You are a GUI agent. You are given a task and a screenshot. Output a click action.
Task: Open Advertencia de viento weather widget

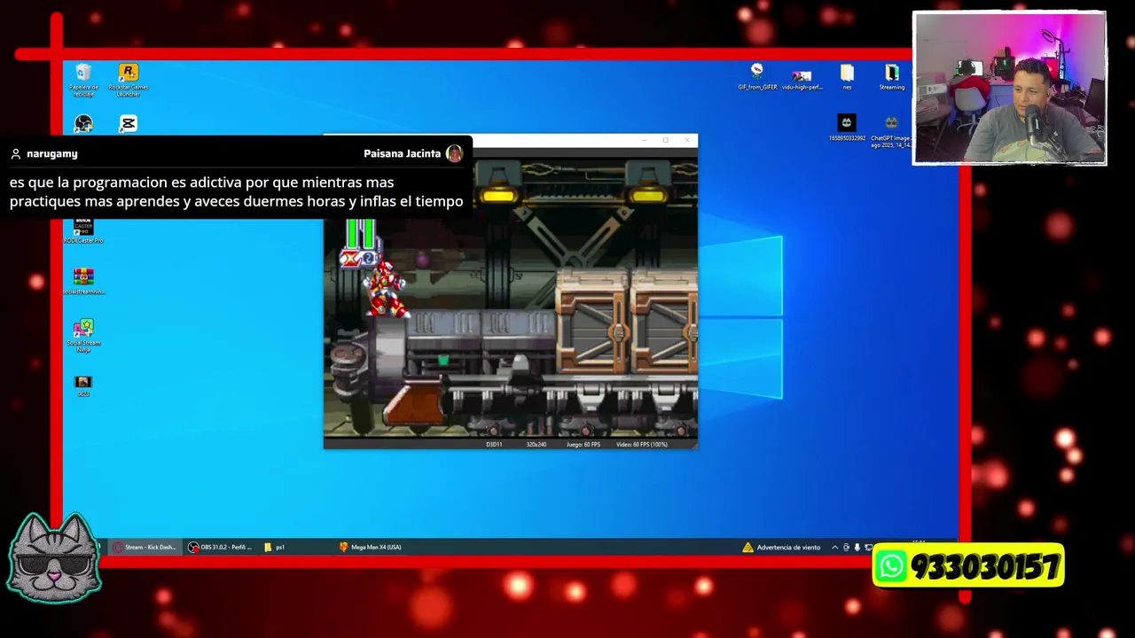click(x=781, y=547)
